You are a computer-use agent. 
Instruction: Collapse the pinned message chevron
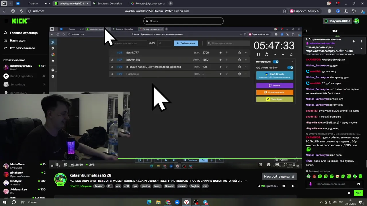pyautogui.click(x=361, y=48)
